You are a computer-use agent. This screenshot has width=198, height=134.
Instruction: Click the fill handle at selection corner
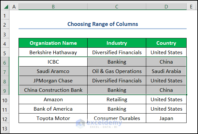187,95
